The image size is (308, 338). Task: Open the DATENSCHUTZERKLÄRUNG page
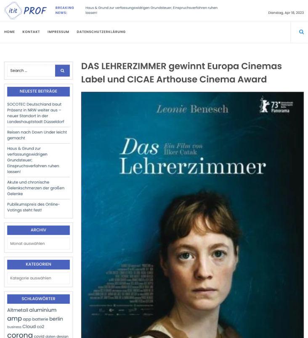click(101, 31)
